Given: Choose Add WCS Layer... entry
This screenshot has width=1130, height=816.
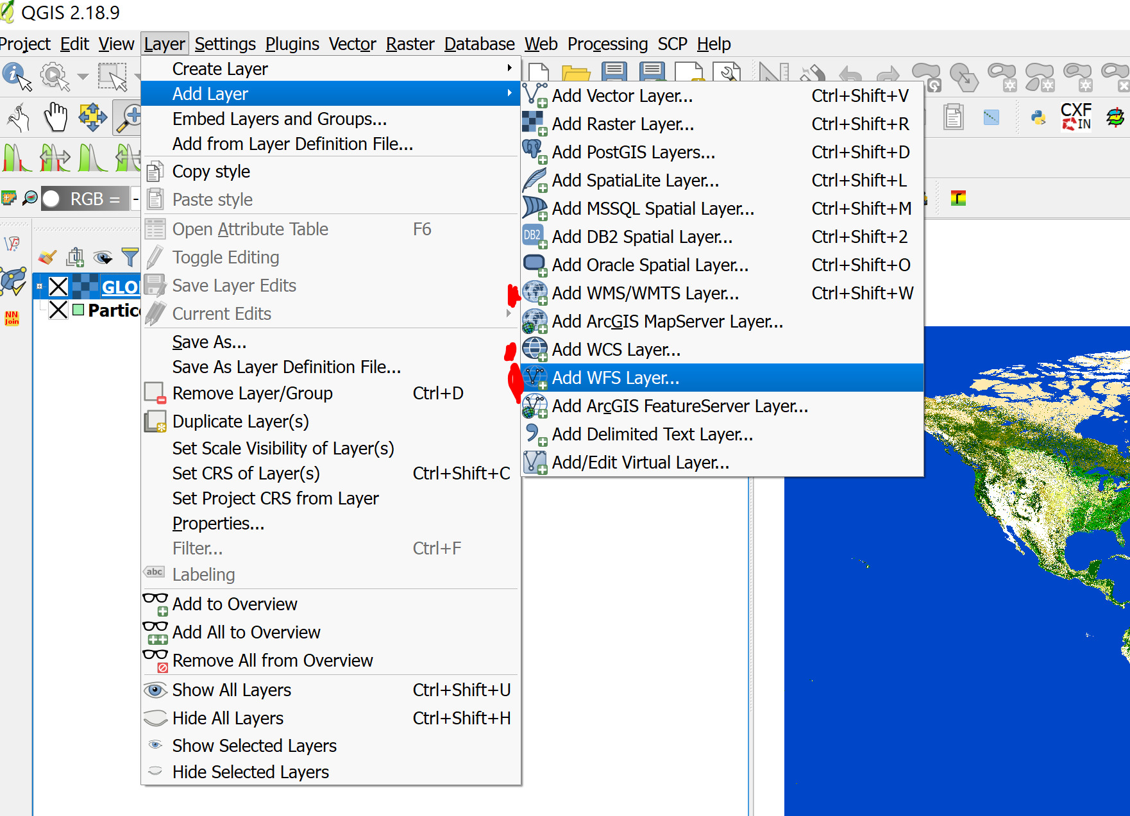Looking at the screenshot, I should [x=722, y=349].
